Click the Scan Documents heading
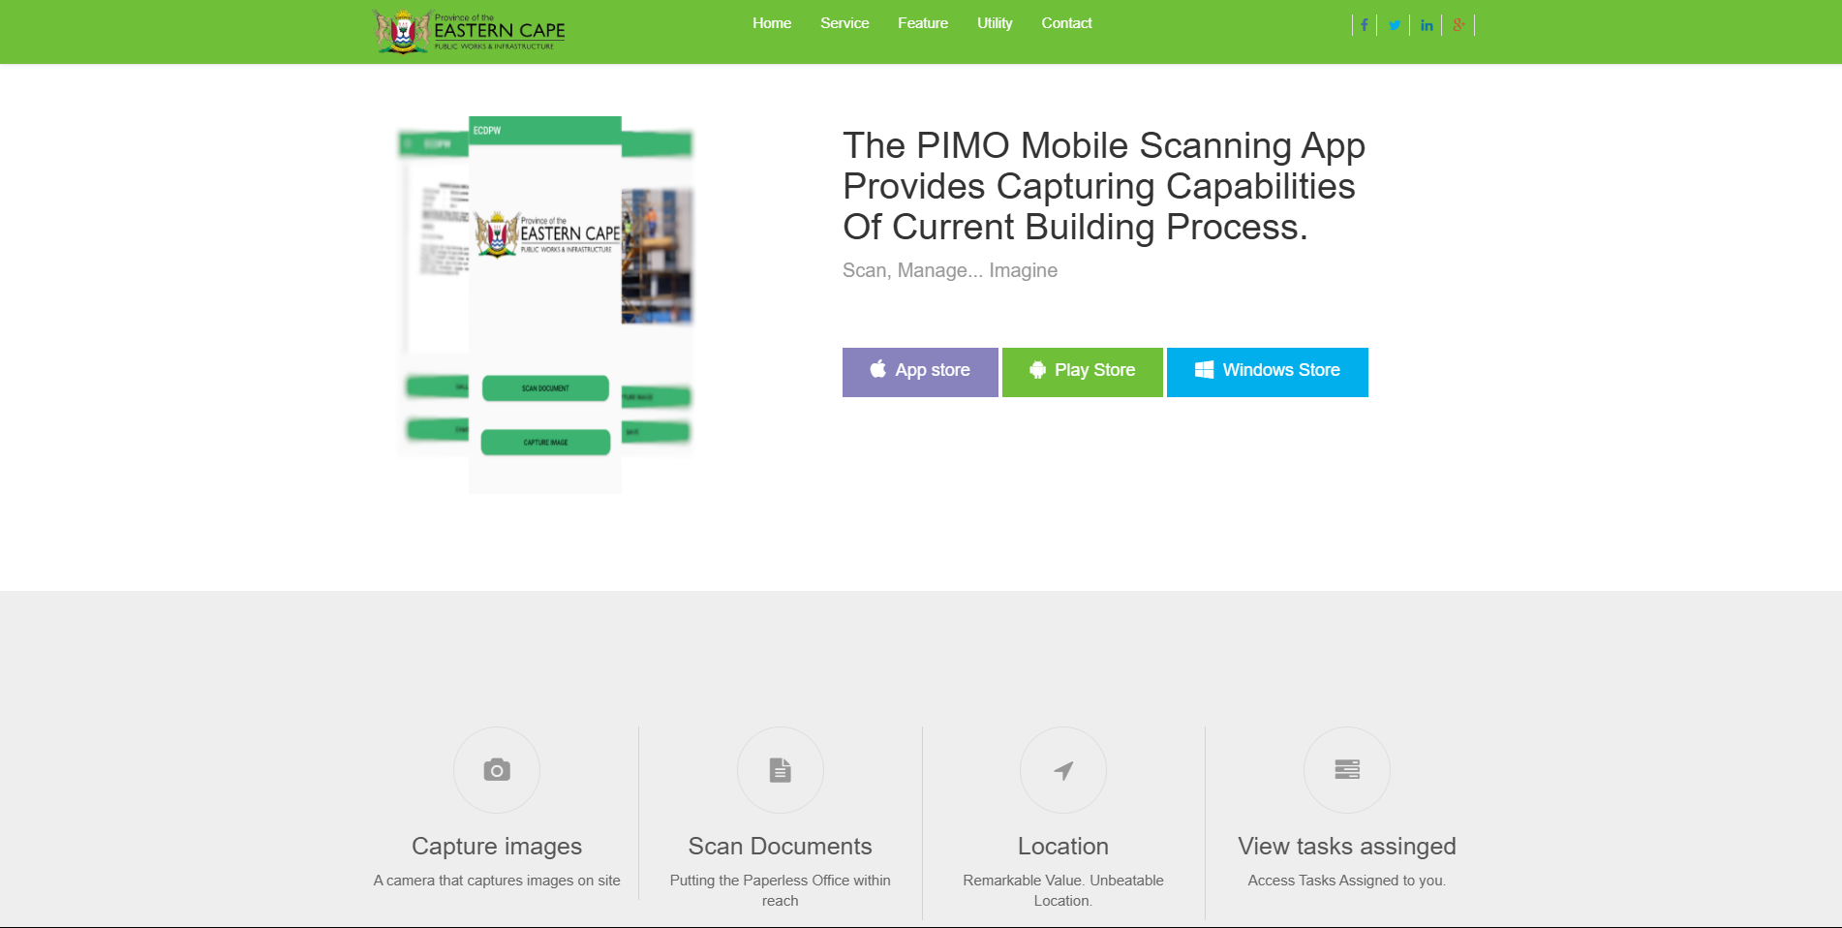Image resolution: width=1842 pixels, height=928 pixels. coord(781,846)
